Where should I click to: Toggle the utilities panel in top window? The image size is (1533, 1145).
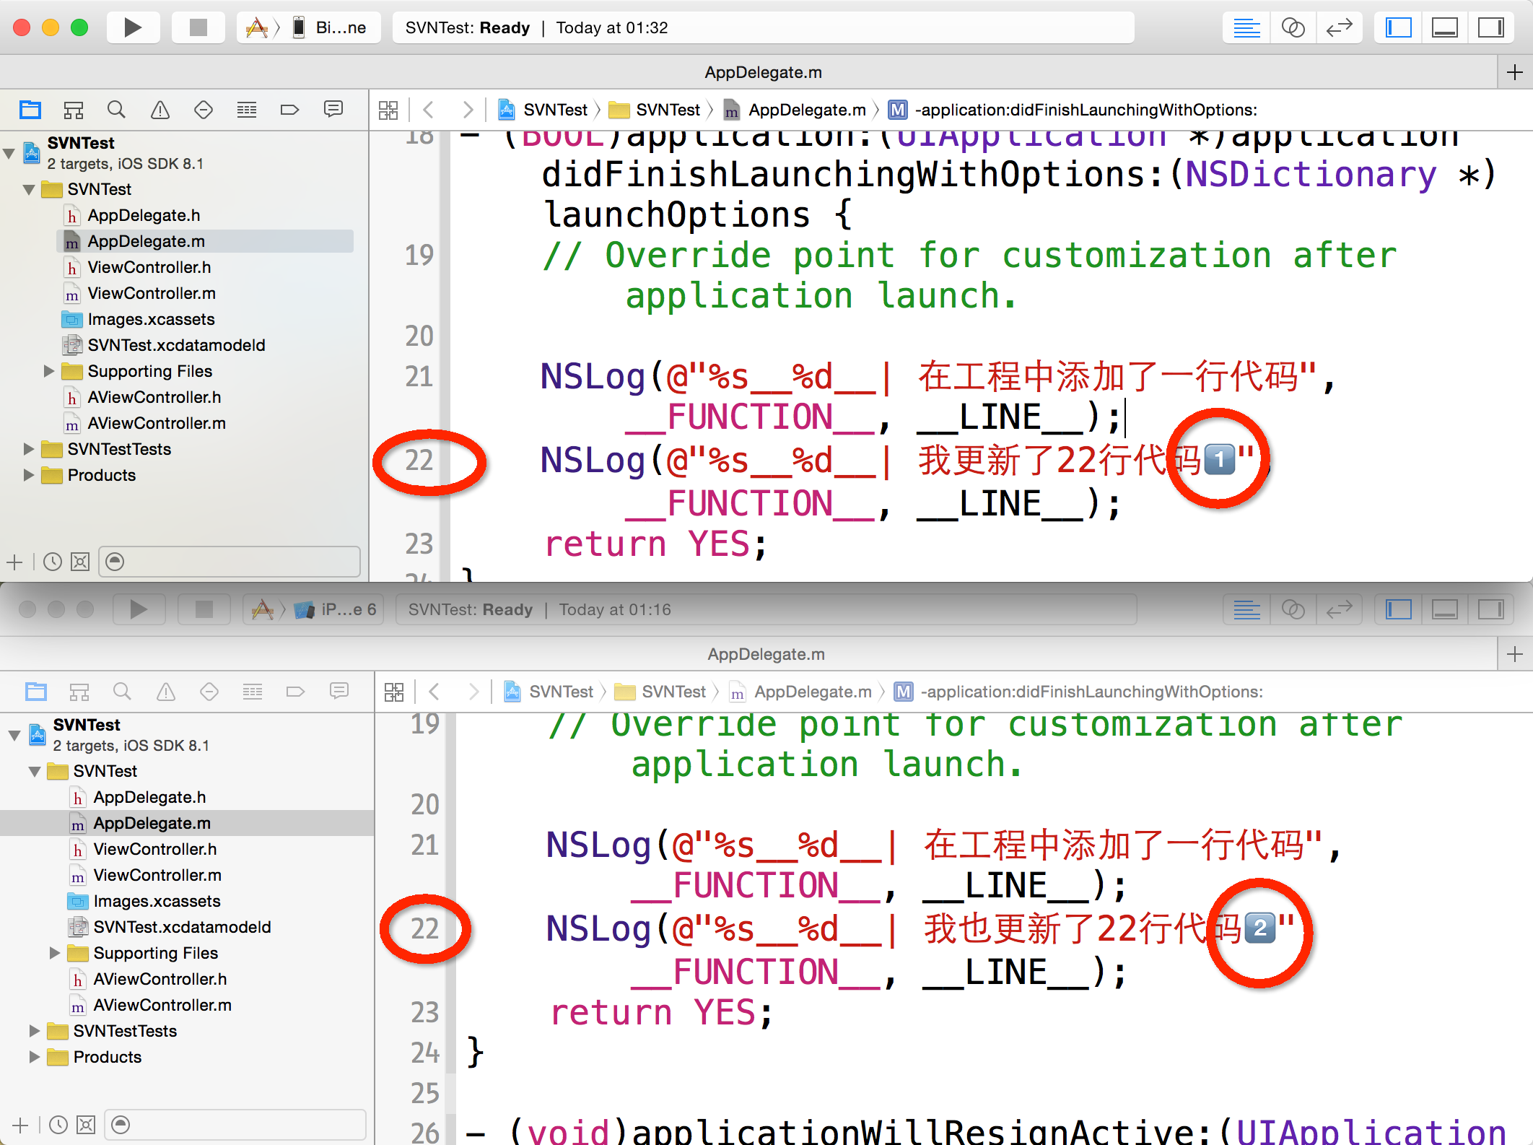click(x=1490, y=27)
